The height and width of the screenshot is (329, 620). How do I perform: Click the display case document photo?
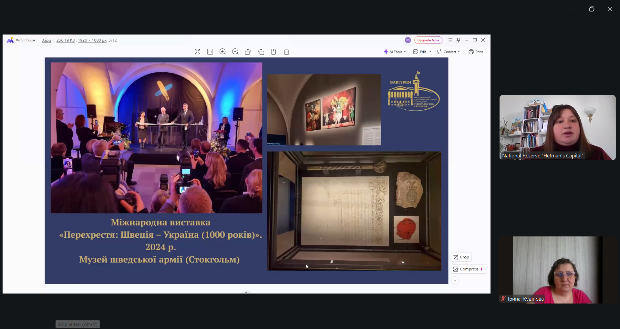[354, 211]
